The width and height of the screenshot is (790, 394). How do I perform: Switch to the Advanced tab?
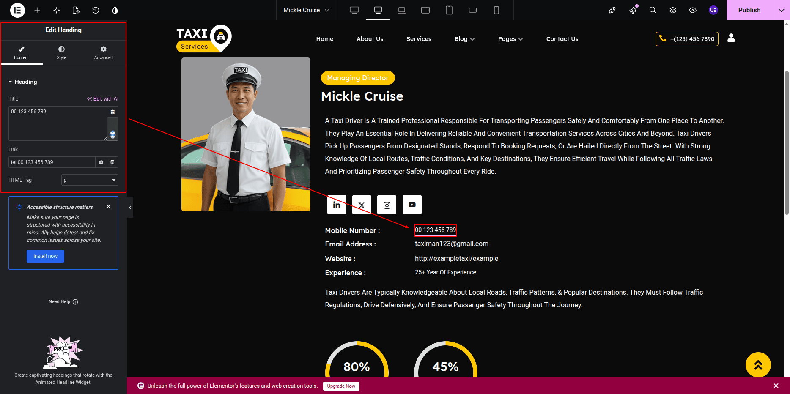point(104,53)
